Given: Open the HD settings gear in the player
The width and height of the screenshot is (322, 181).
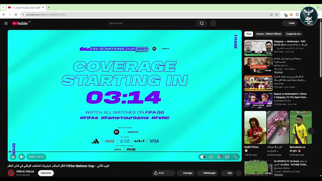Looking at the screenshot, I should coord(219,157).
